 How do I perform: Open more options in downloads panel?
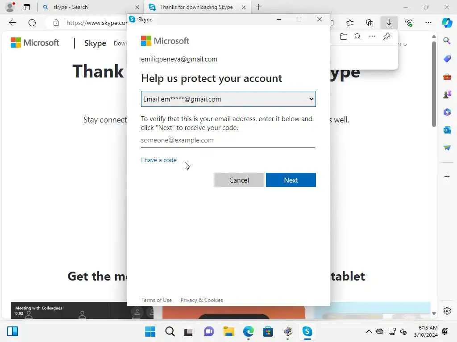click(372, 37)
